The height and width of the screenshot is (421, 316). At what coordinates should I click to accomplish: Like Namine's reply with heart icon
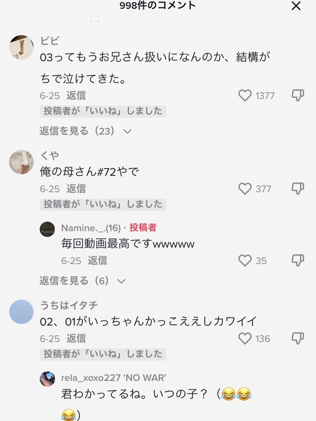[x=245, y=260]
